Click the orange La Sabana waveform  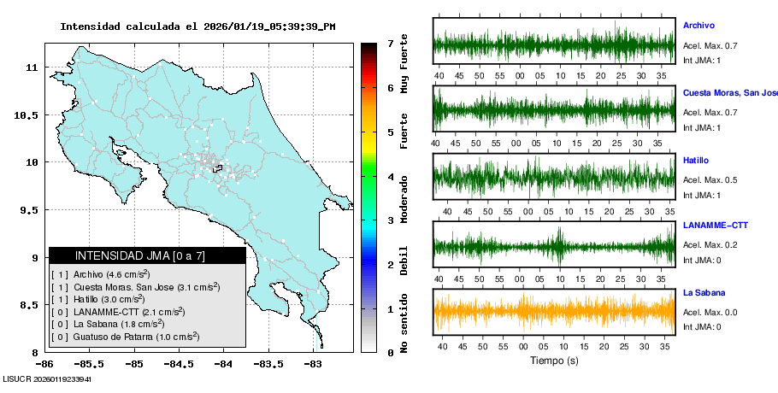click(554, 313)
